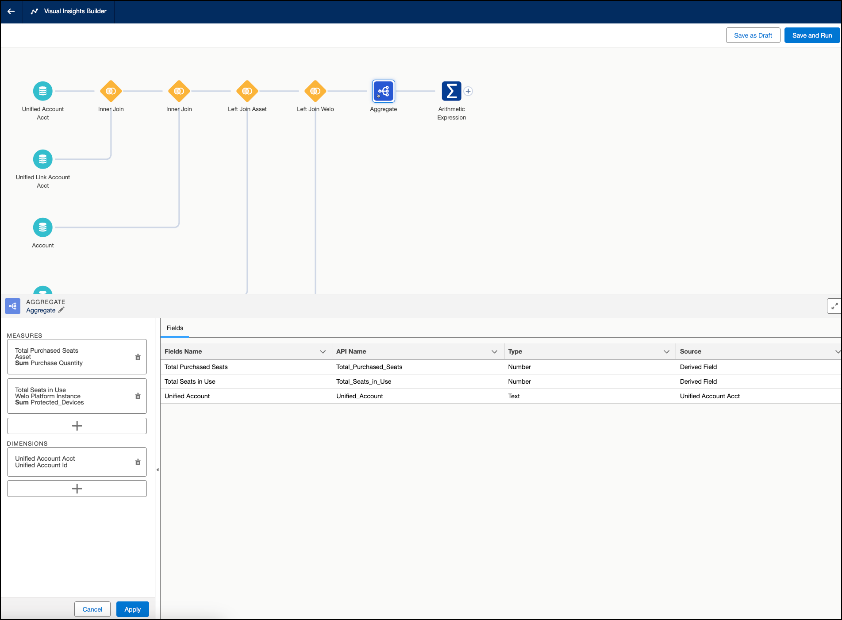Viewport: 842px width, 620px height.
Task: Delete the Total Purchased Seats measure
Action: point(138,357)
